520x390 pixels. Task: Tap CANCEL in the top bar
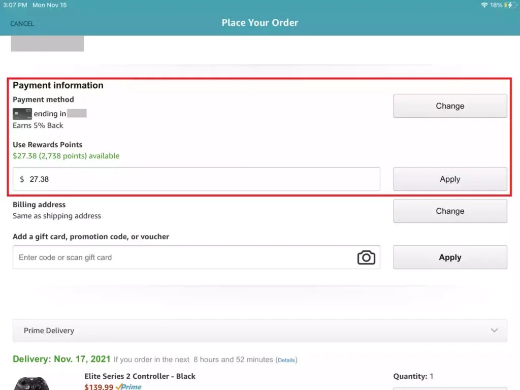(22, 23)
